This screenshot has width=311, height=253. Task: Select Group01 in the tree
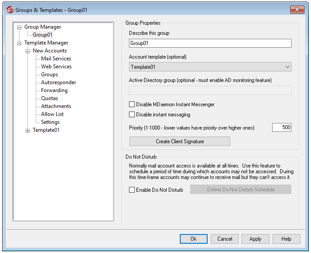pos(42,35)
